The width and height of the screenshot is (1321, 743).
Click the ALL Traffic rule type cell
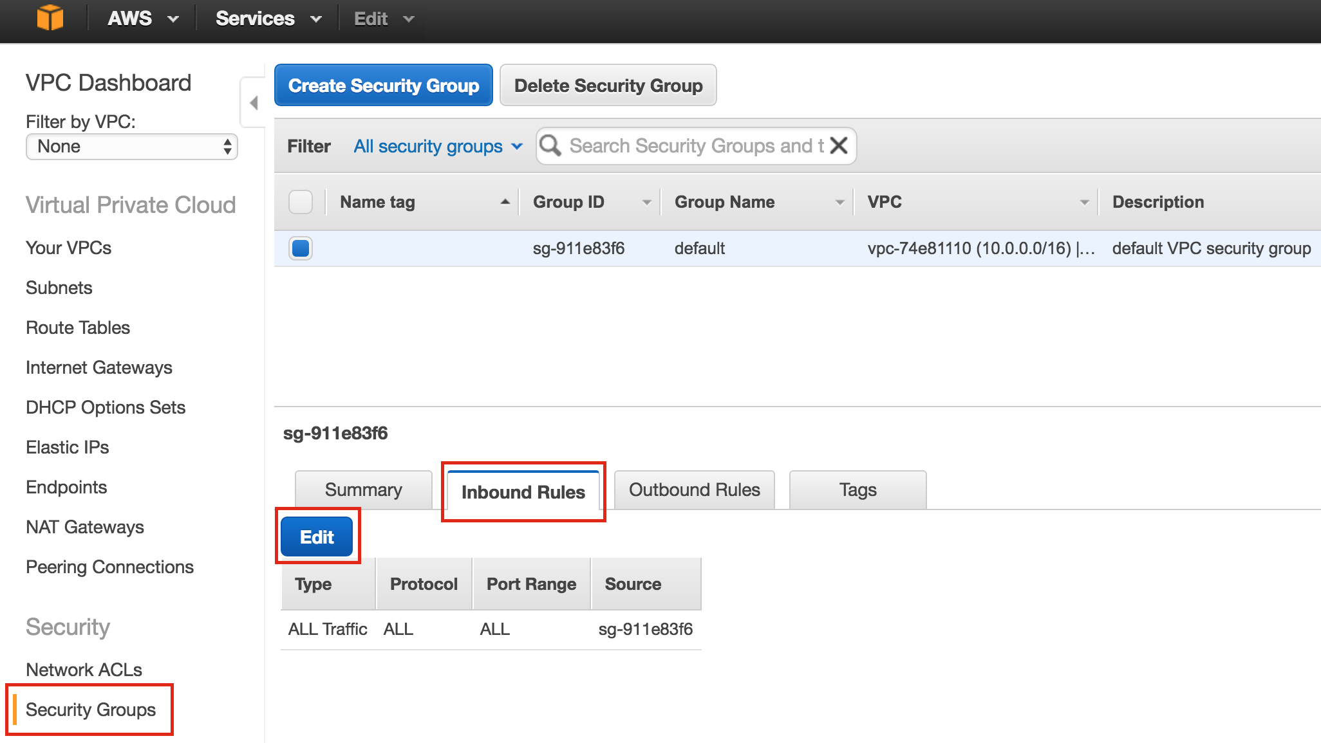pyautogui.click(x=328, y=629)
